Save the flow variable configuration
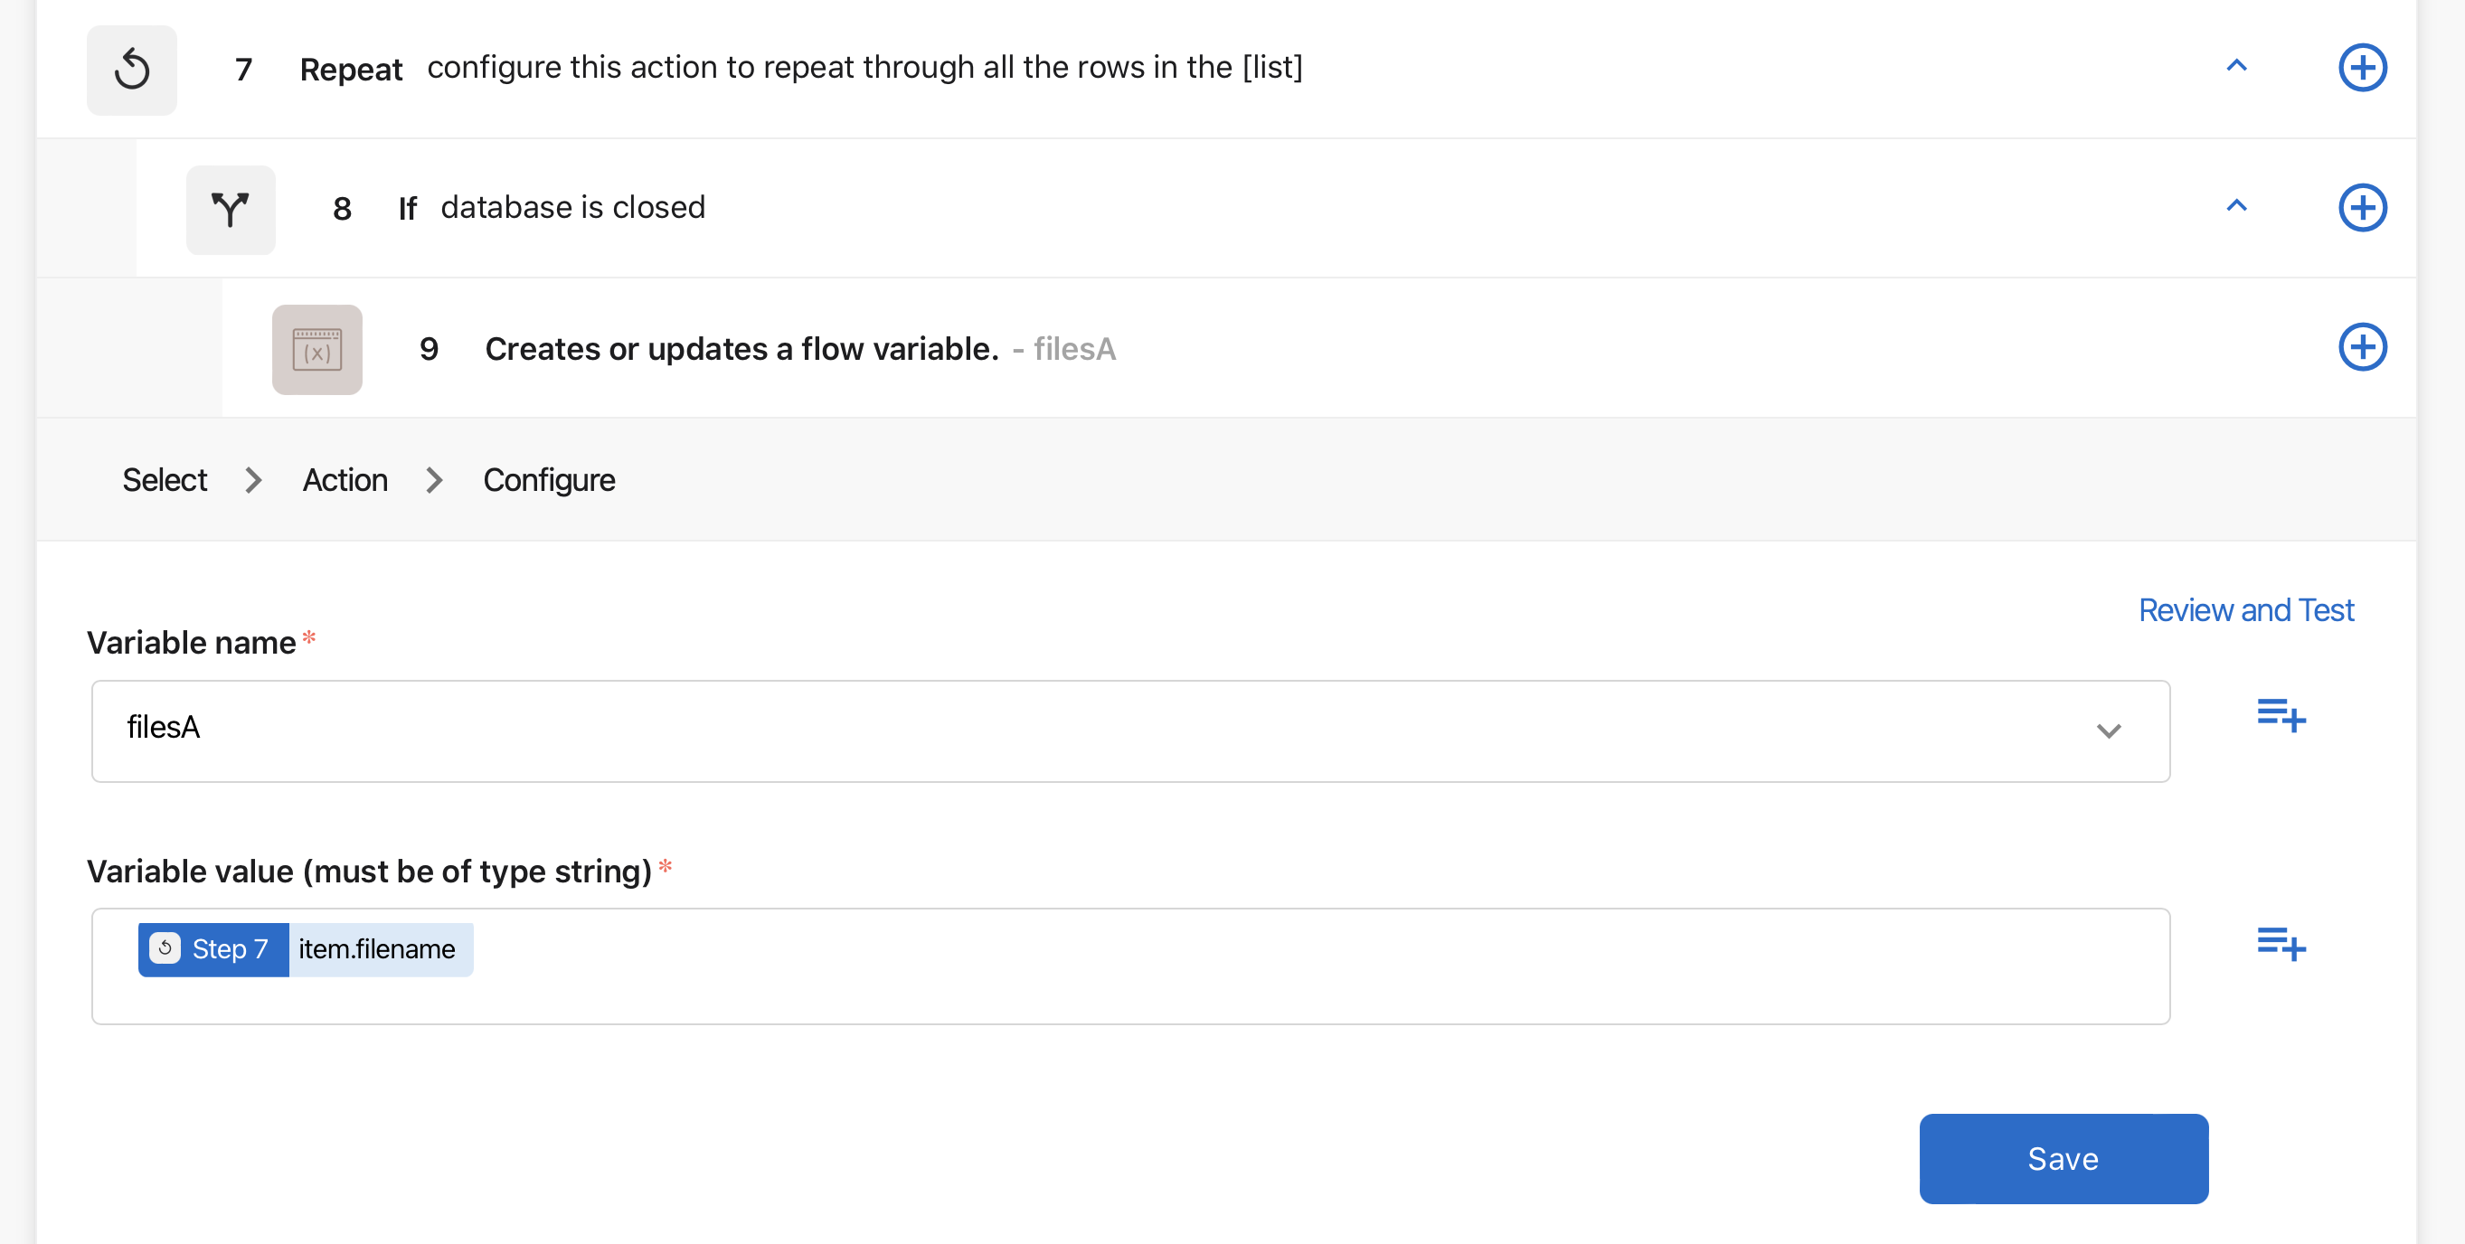2465x1244 pixels. (x=2064, y=1159)
